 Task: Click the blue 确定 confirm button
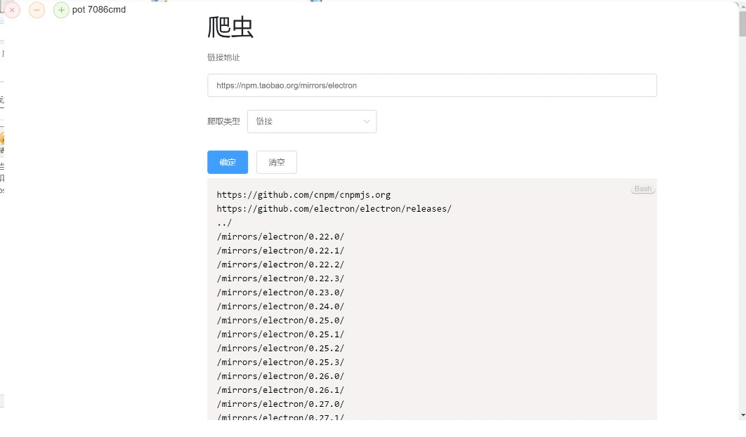[228, 163]
